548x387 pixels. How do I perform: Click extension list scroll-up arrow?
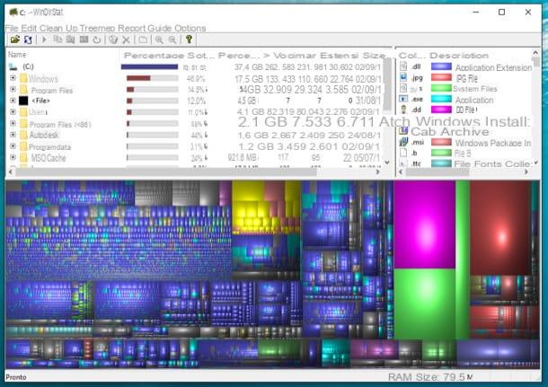click(x=535, y=53)
